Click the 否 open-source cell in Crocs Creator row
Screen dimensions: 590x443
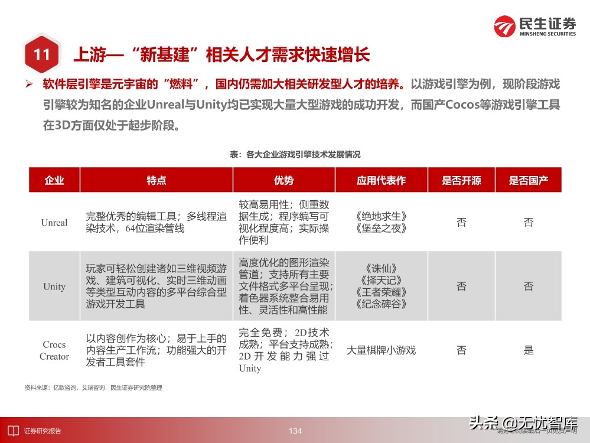pos(461,350)
